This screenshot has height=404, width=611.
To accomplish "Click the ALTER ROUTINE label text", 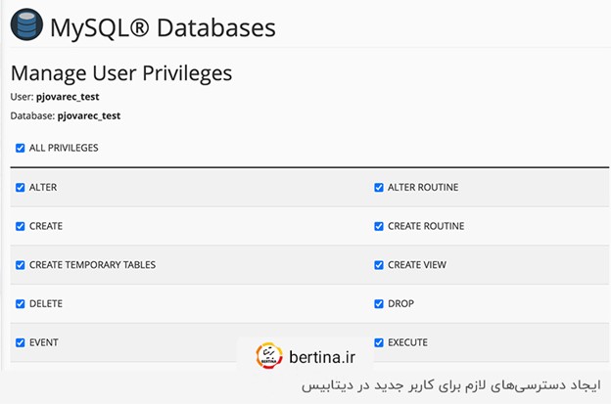I will point(423,187).
